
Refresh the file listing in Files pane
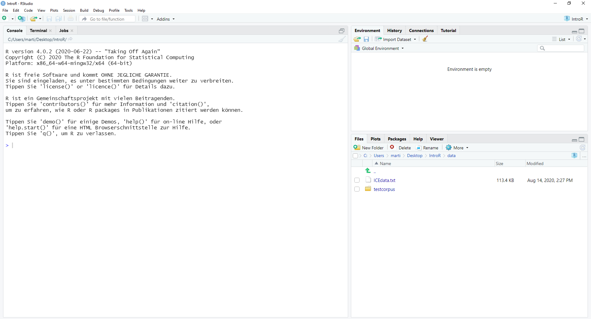pyautogui.click(x=582, y=148)
